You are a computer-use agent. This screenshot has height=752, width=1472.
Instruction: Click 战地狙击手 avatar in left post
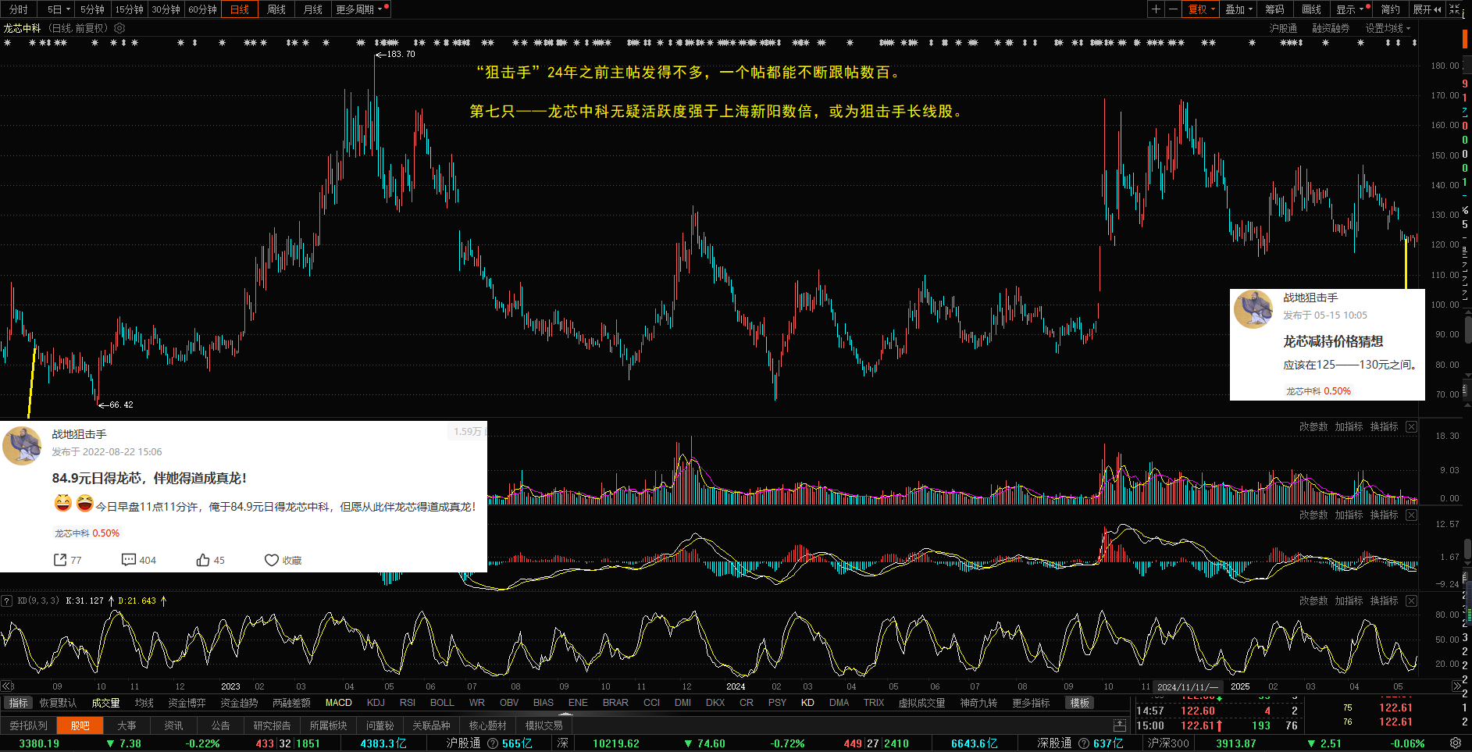pyautogui.click(x=22, y=445)
